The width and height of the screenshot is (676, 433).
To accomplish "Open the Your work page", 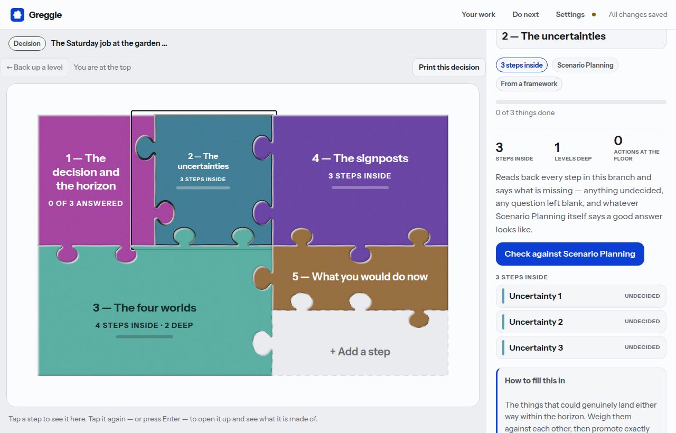I will [478, 15].
